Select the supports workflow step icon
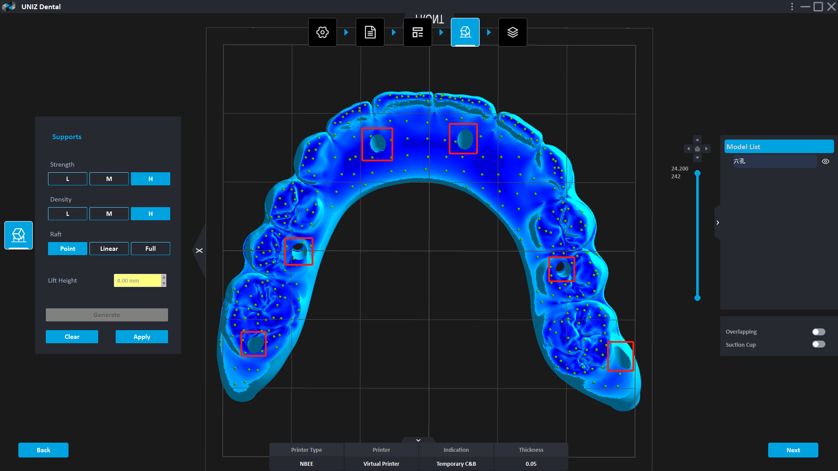The height and width of the screenshot is (471, 838). pos(465,32)
